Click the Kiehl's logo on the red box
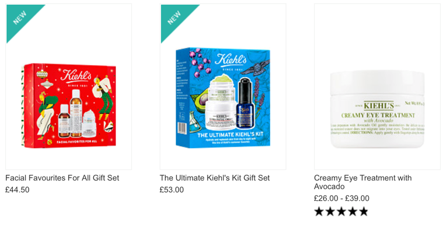 pyautogui.click(x=76, y=76)
